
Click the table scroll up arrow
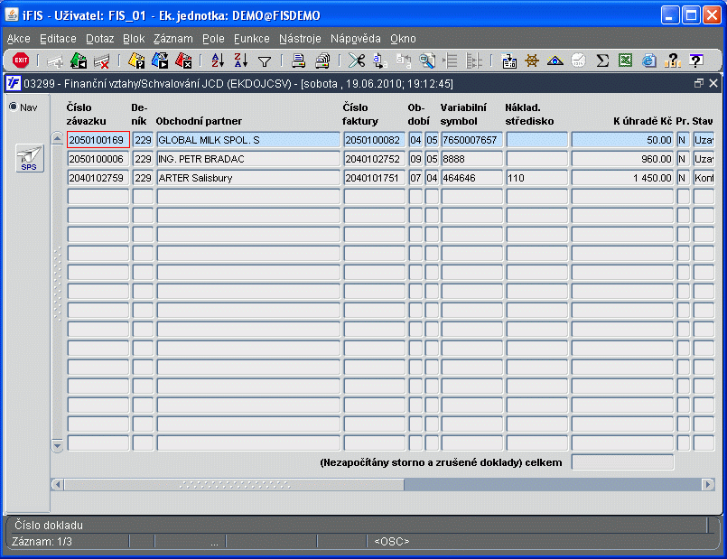57,138
